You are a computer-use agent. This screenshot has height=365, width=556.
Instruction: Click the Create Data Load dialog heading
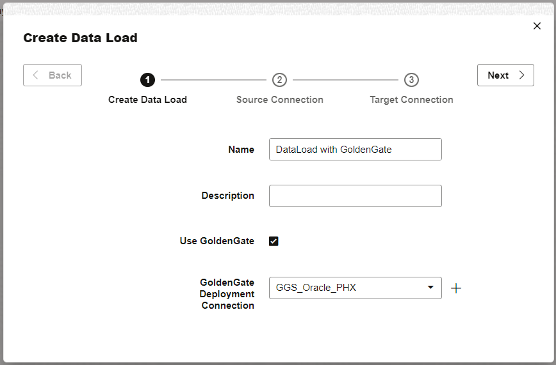(81, 38)
